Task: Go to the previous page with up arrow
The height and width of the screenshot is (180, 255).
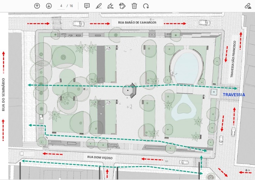Action: point(37,6)
